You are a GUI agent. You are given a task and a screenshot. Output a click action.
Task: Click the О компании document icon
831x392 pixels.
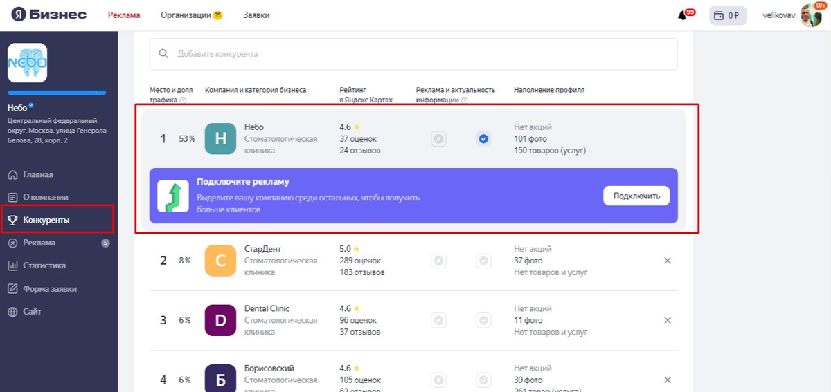point(12,197)
